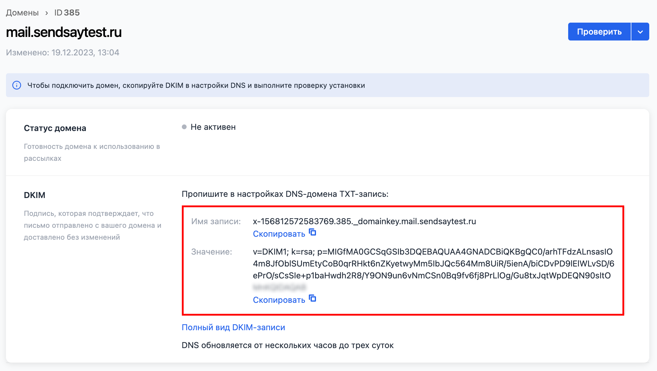Click the info icon in the blue banner

pyautogui.click(x=17, y=85)
